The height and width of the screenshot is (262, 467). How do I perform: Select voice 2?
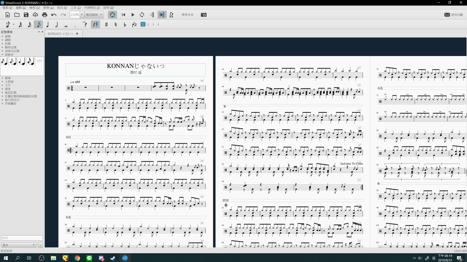(x=148, y=25)
